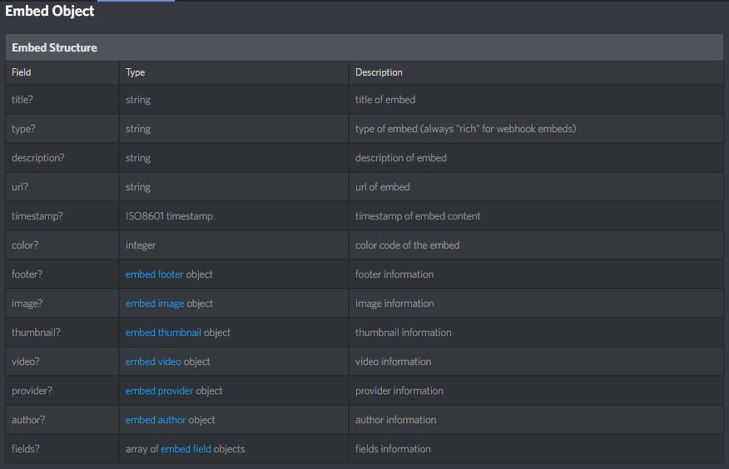Click the Embed Object heading
Viewport: 729px width, 469px height.
click(x=50, y=12)
